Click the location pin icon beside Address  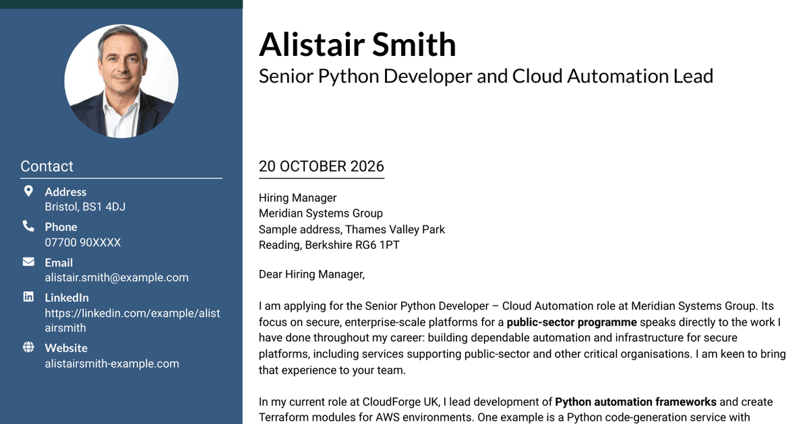pos(28,191)
